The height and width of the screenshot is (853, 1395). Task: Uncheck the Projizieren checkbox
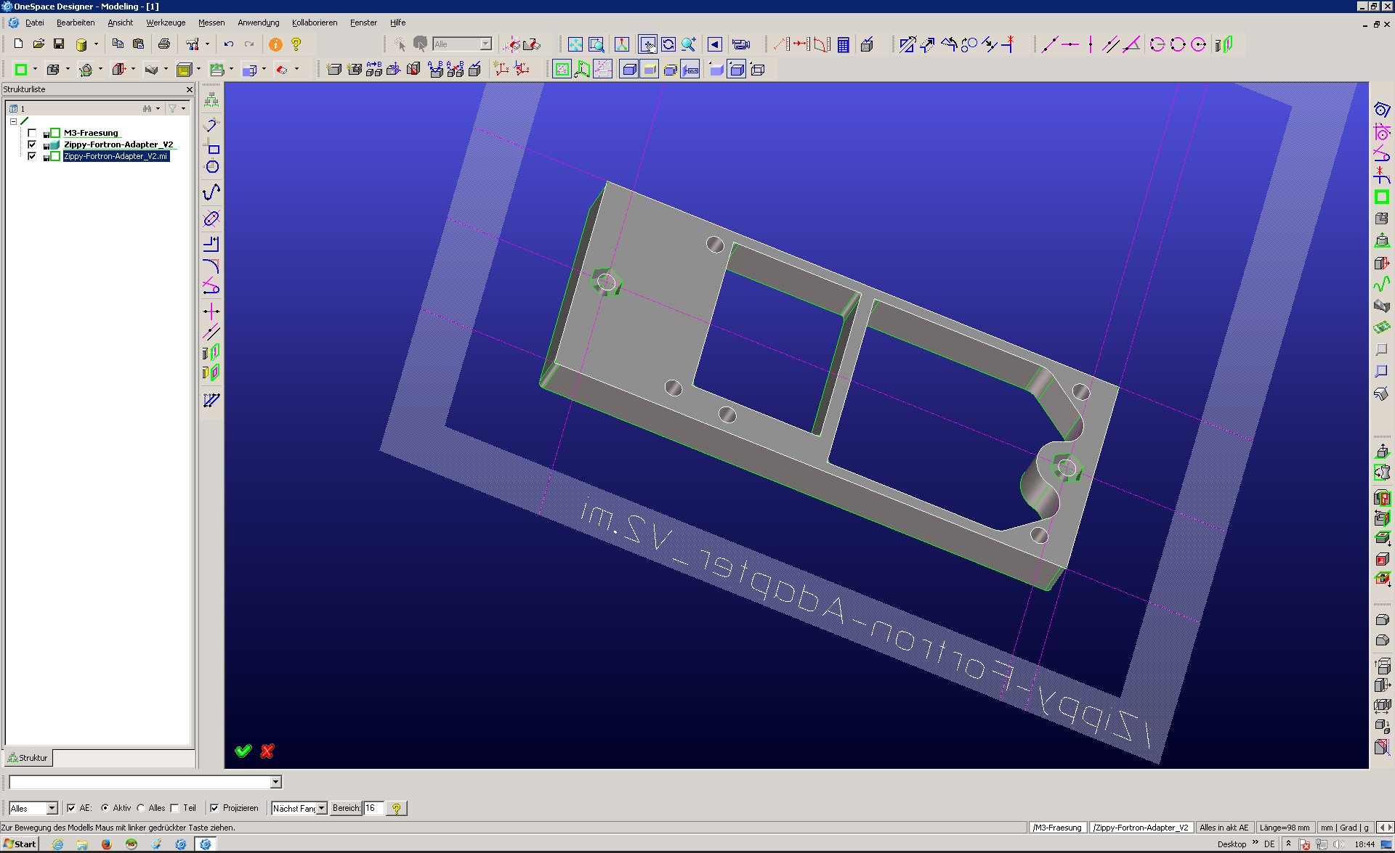pyautogui.click(x=214, y=808)
